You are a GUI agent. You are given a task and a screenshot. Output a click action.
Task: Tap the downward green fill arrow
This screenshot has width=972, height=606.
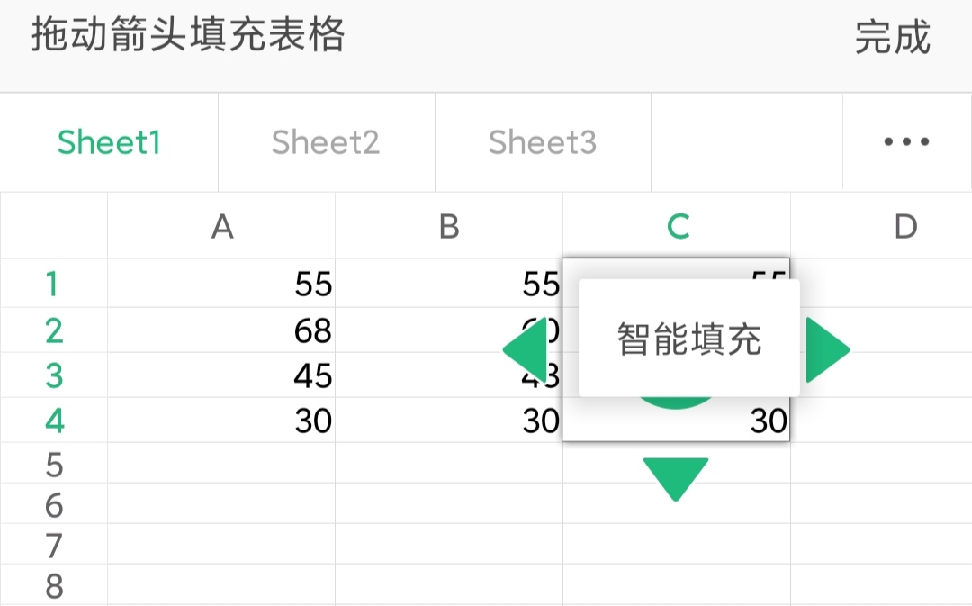(x=676, y=477)
